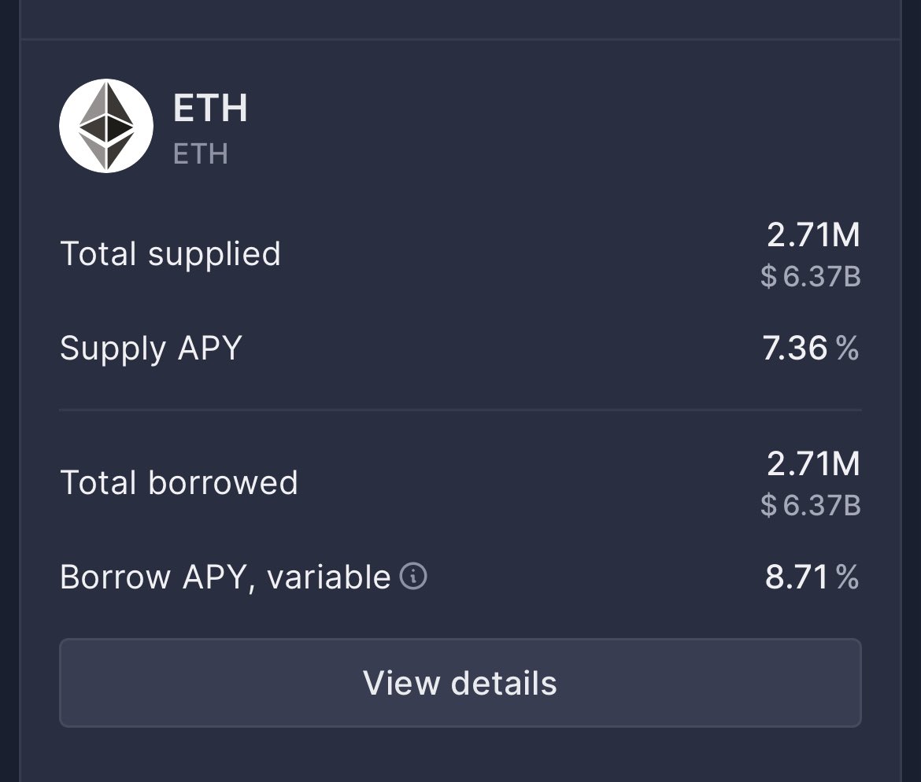Click the Borrow APY, variable label
Image resolution: width=921 pixels, height=782 pixels.
point(225,577)
